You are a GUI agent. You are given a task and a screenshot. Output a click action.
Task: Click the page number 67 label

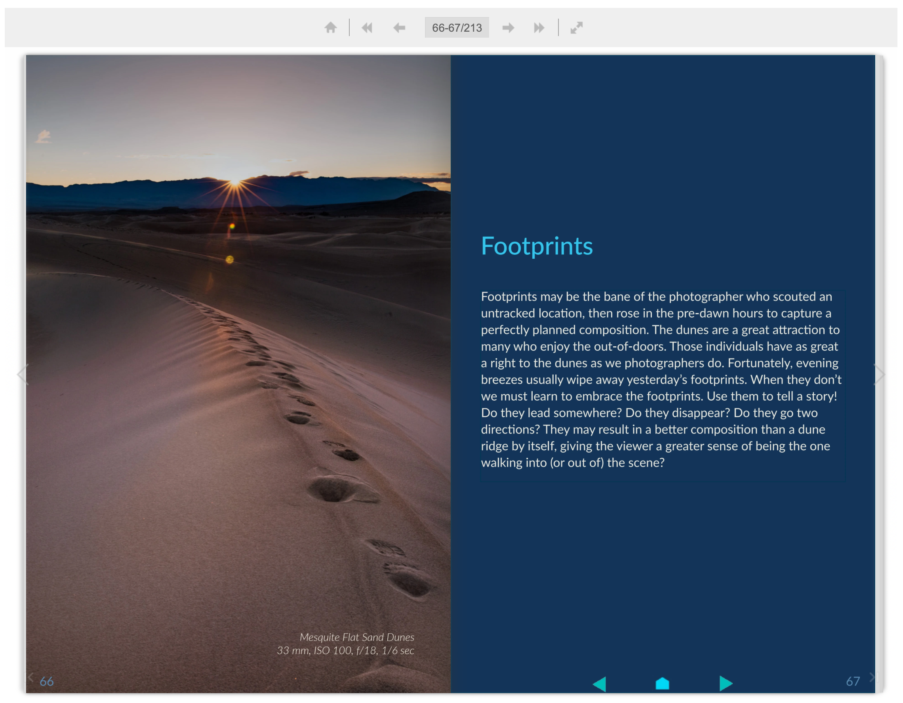[853, 681]
